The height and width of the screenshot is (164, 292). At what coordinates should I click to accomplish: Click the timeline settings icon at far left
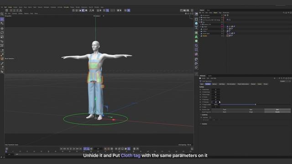pos(7,149)
